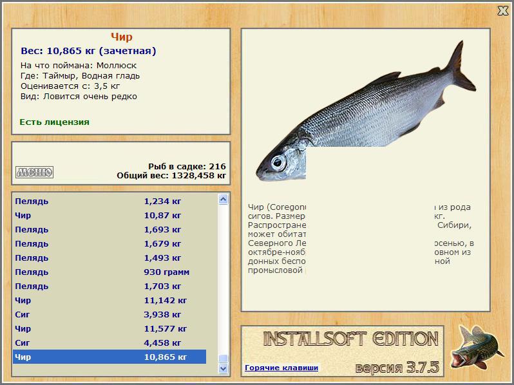
Task: Click версия 3.7.5 text
Action: 397,368
